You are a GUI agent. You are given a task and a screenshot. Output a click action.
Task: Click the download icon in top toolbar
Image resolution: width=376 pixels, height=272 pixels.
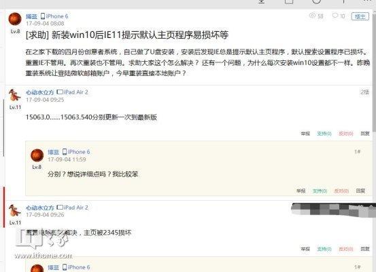(x=262, y=1)
